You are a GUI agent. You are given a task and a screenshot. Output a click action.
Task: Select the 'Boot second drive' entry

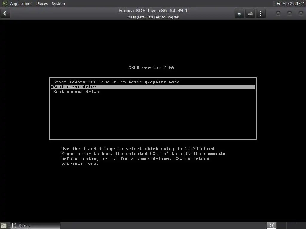click(x=153, y=92)
